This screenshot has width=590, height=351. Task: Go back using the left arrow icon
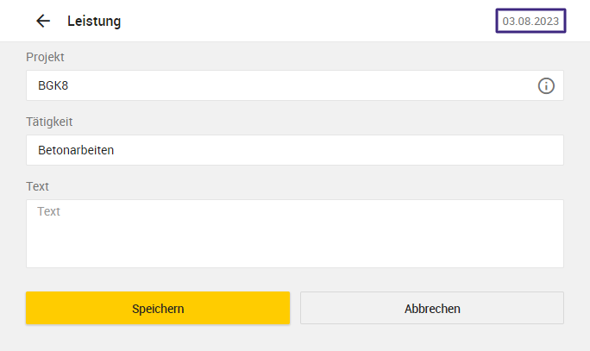[43, 21]
